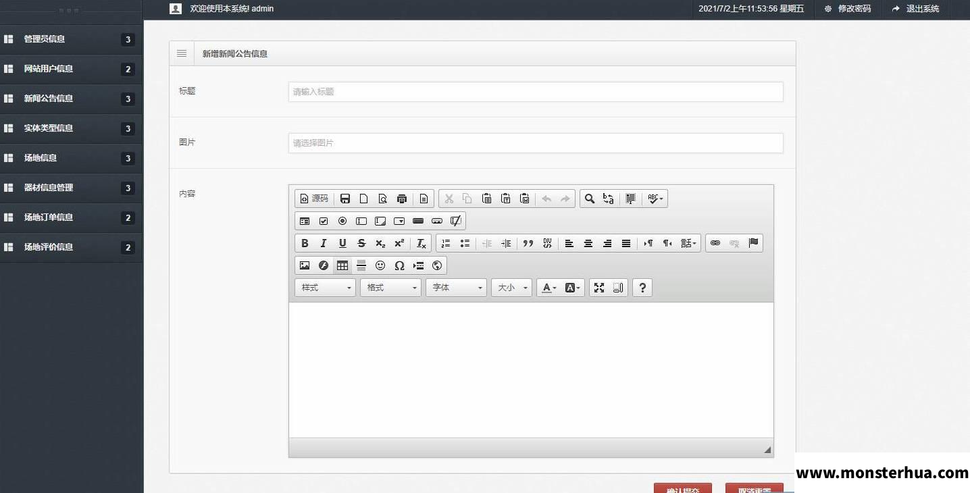
Task: Open Find with the magnifier icon
Action: [x=590, y=199]
